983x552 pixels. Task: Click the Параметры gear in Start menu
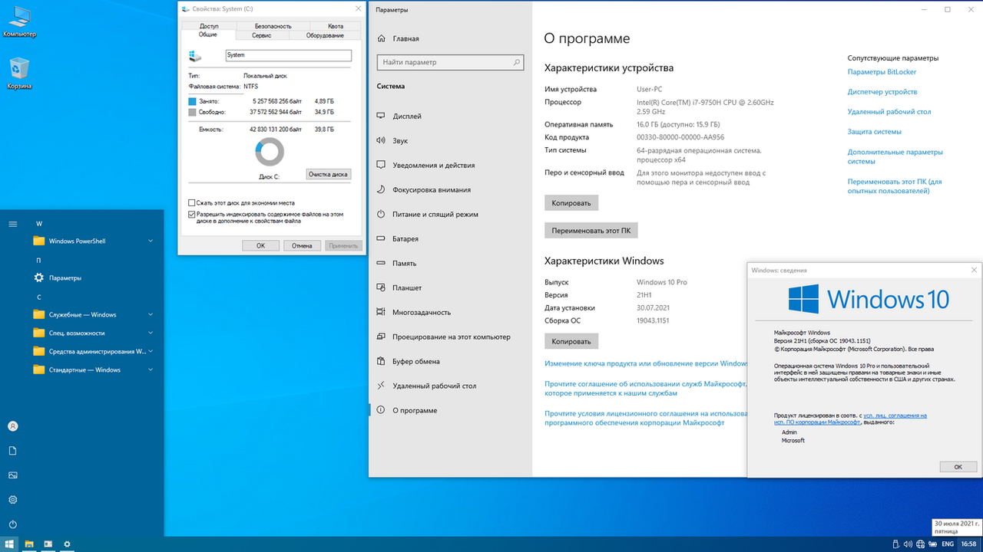(x=65, y=278)
